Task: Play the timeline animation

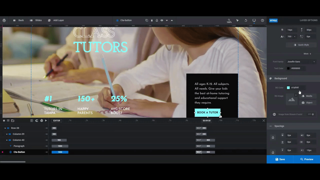Action: pyautogui.click(x=46, y=120)
